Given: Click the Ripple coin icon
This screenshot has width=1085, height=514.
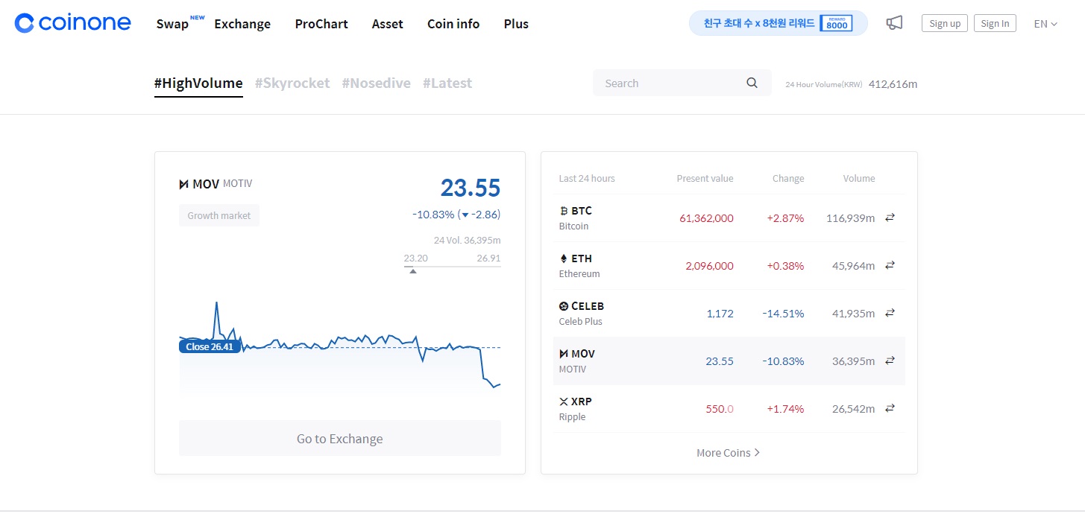Looking at the screenshot, I should (564, 402).
